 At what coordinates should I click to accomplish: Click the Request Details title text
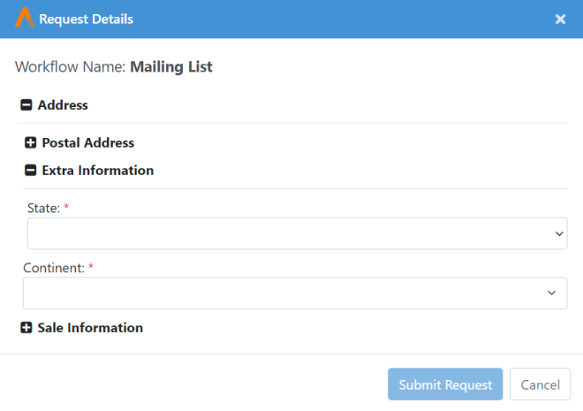87,19
